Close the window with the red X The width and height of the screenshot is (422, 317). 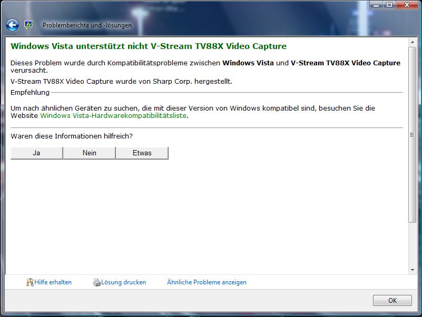pyautogui.click(x=407, y=5)
